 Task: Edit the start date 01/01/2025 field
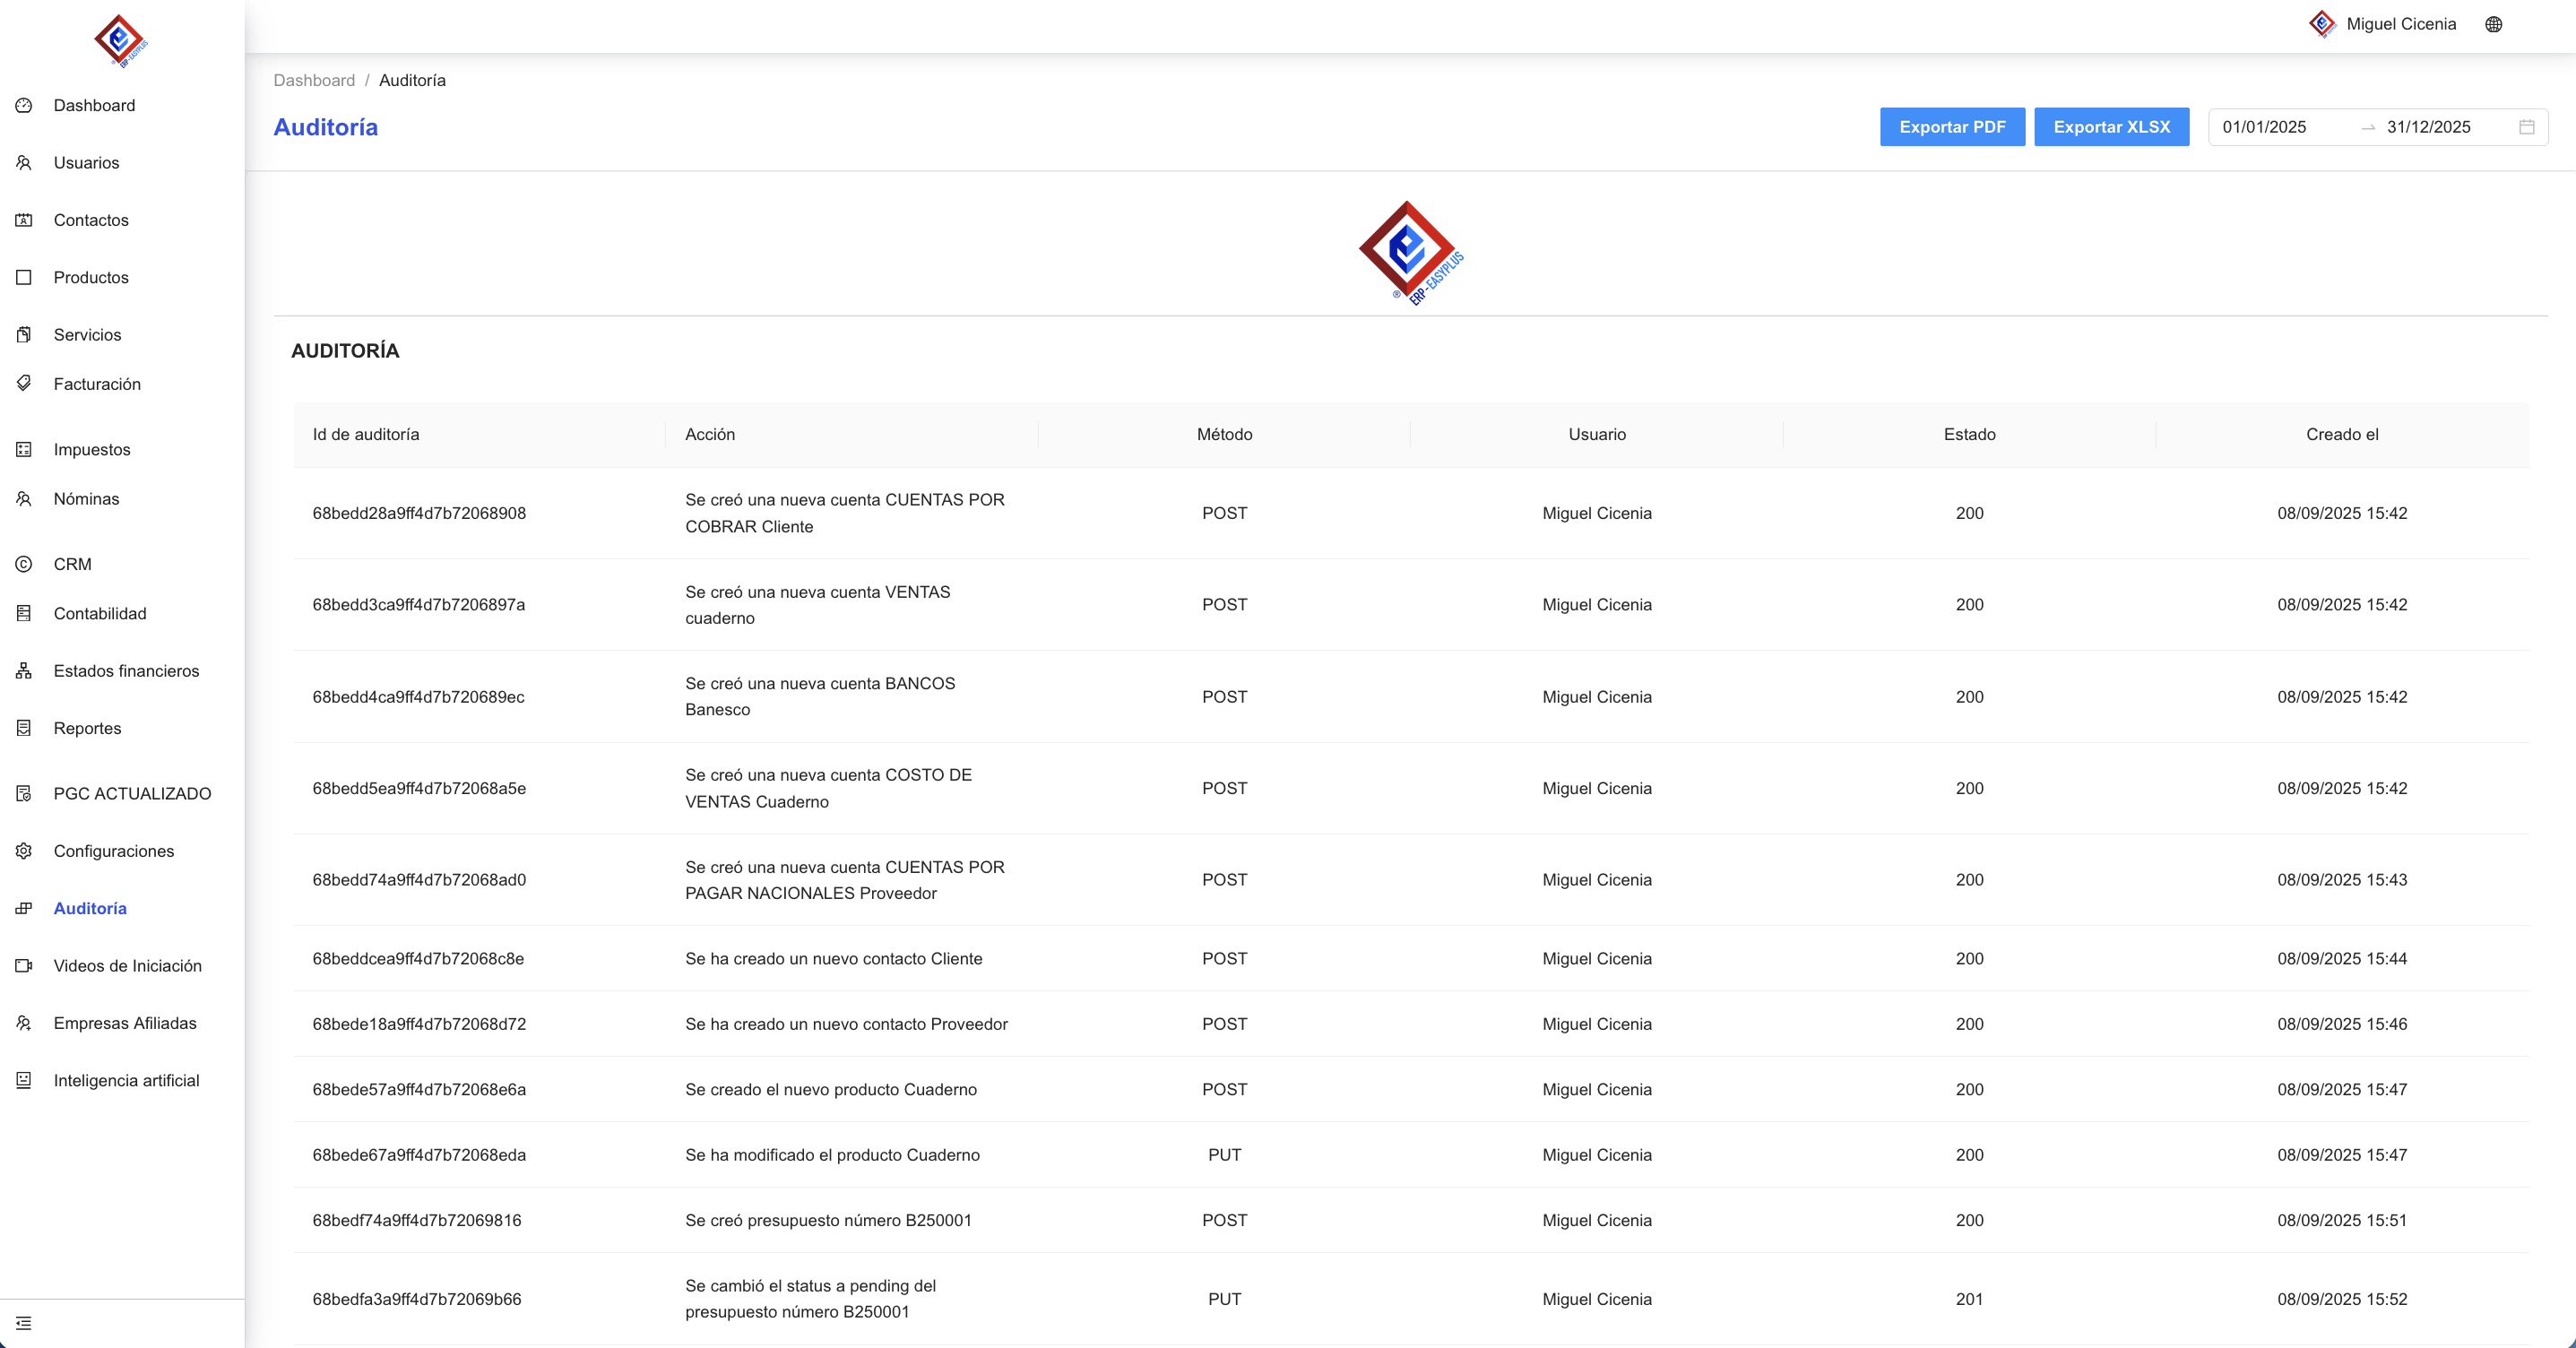[x=2264, y=127]
